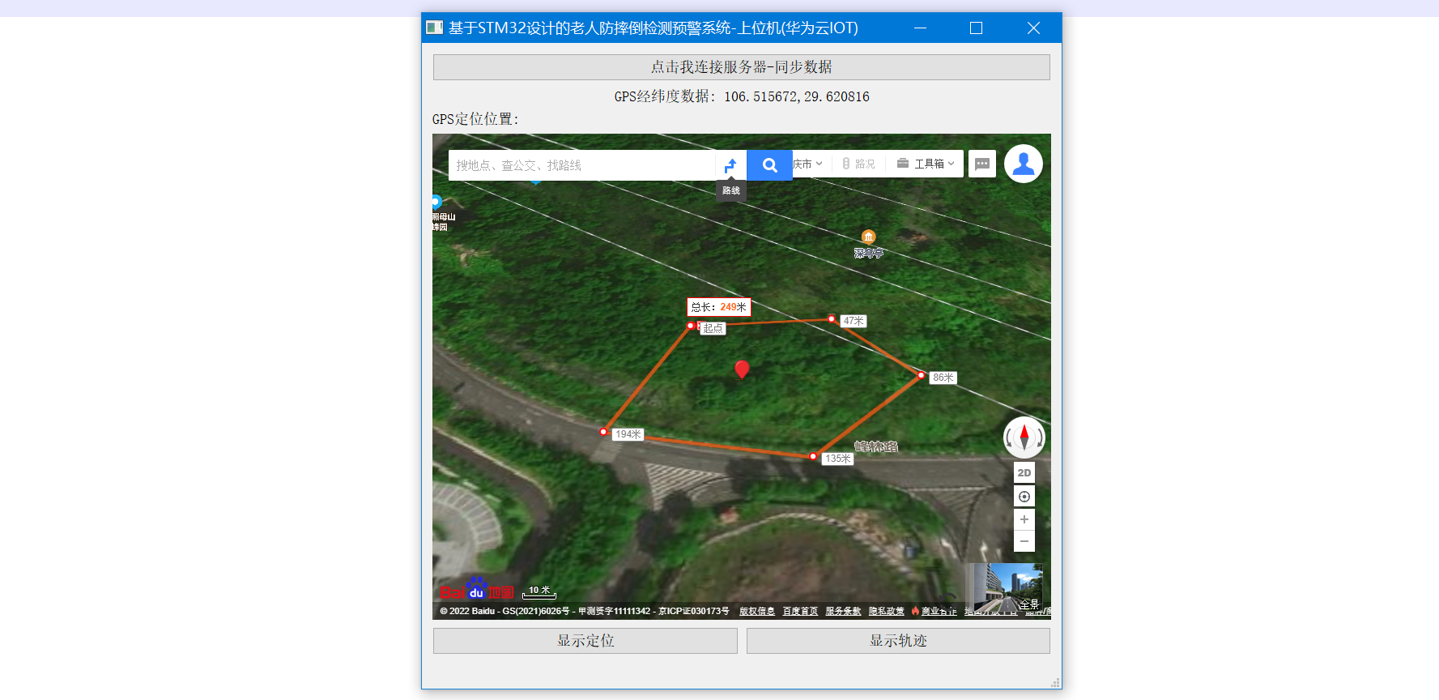The image size is (1439, 700).
Task: Click the route (路线) direction icon
Action: point(730,164)
